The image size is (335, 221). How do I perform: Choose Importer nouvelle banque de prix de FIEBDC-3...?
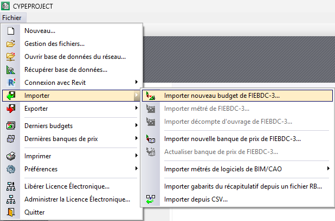(x=237, y=139)
